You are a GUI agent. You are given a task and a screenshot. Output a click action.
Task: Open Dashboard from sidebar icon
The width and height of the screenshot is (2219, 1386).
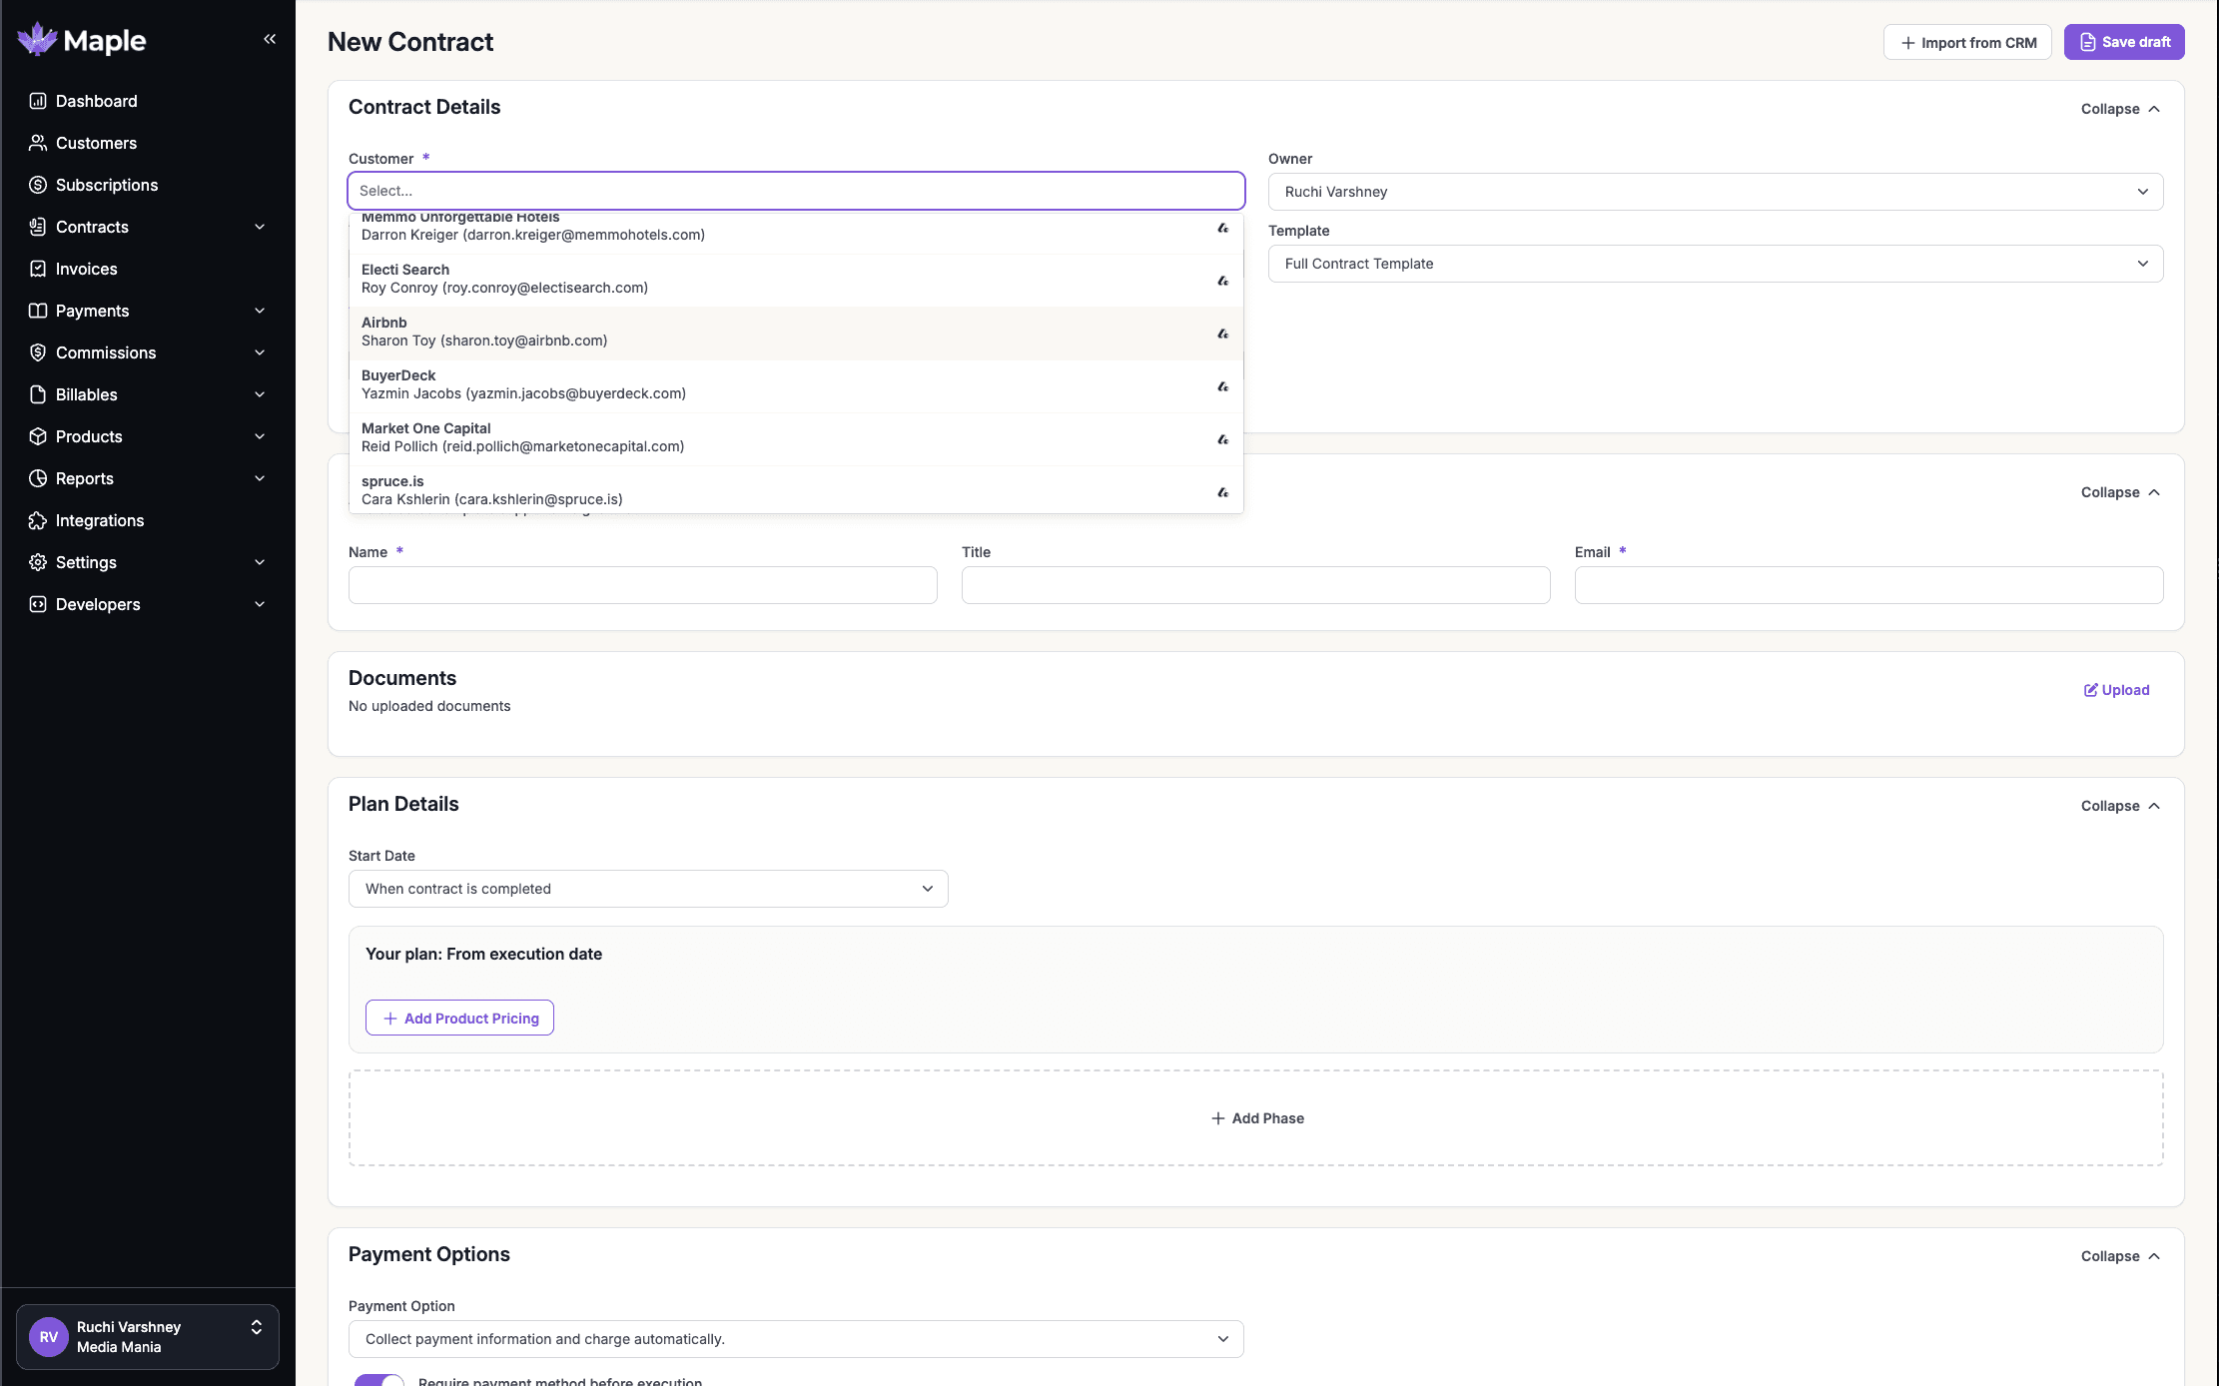coord(38,101)
